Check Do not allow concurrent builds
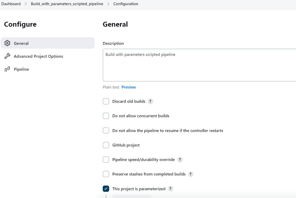Viewport: 296px width, 198px height. (x=106, y=116)
